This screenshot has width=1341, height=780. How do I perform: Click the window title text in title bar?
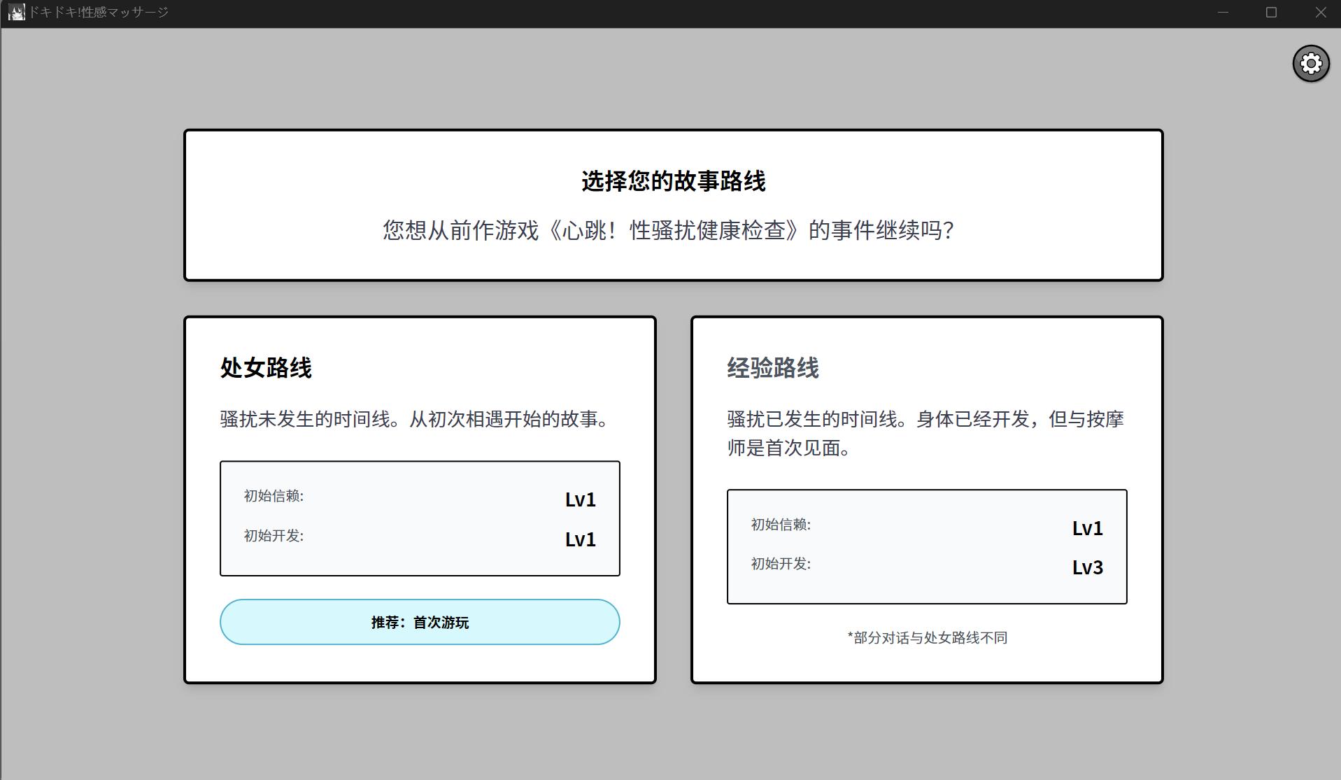[x=98, y=13]
